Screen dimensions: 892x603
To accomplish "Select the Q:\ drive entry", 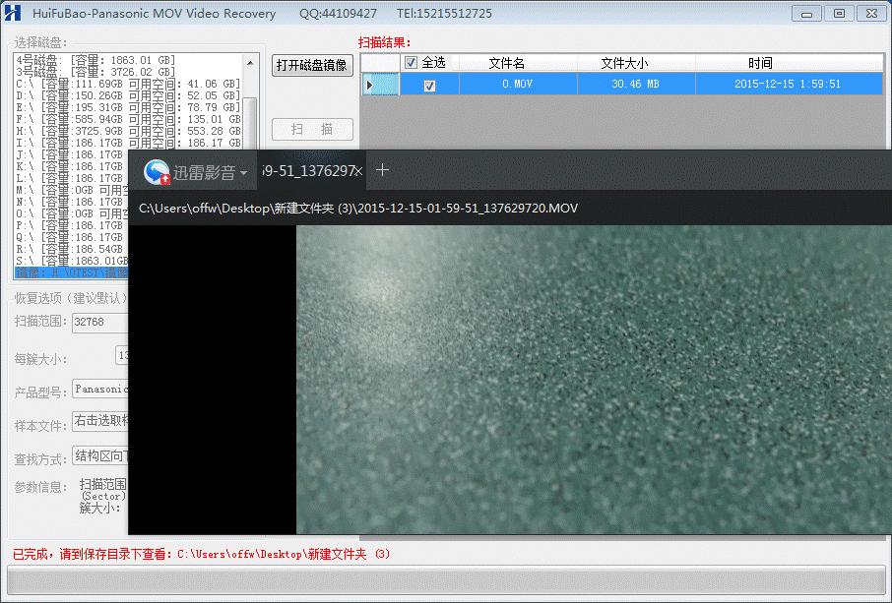I will [x=71, y=238].
